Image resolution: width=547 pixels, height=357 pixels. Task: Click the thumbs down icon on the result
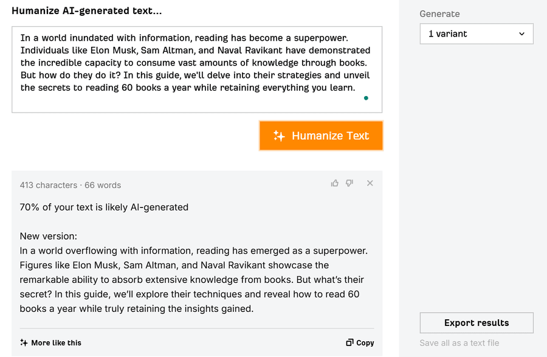(349, 183)
